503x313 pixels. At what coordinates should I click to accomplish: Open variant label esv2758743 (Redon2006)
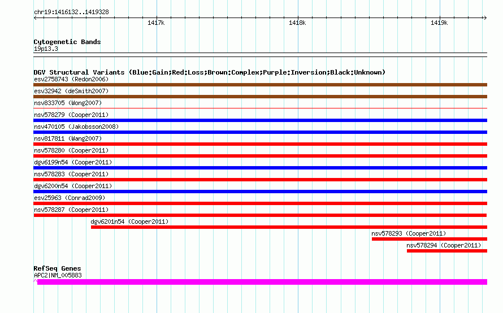click(x=71, y=79)
